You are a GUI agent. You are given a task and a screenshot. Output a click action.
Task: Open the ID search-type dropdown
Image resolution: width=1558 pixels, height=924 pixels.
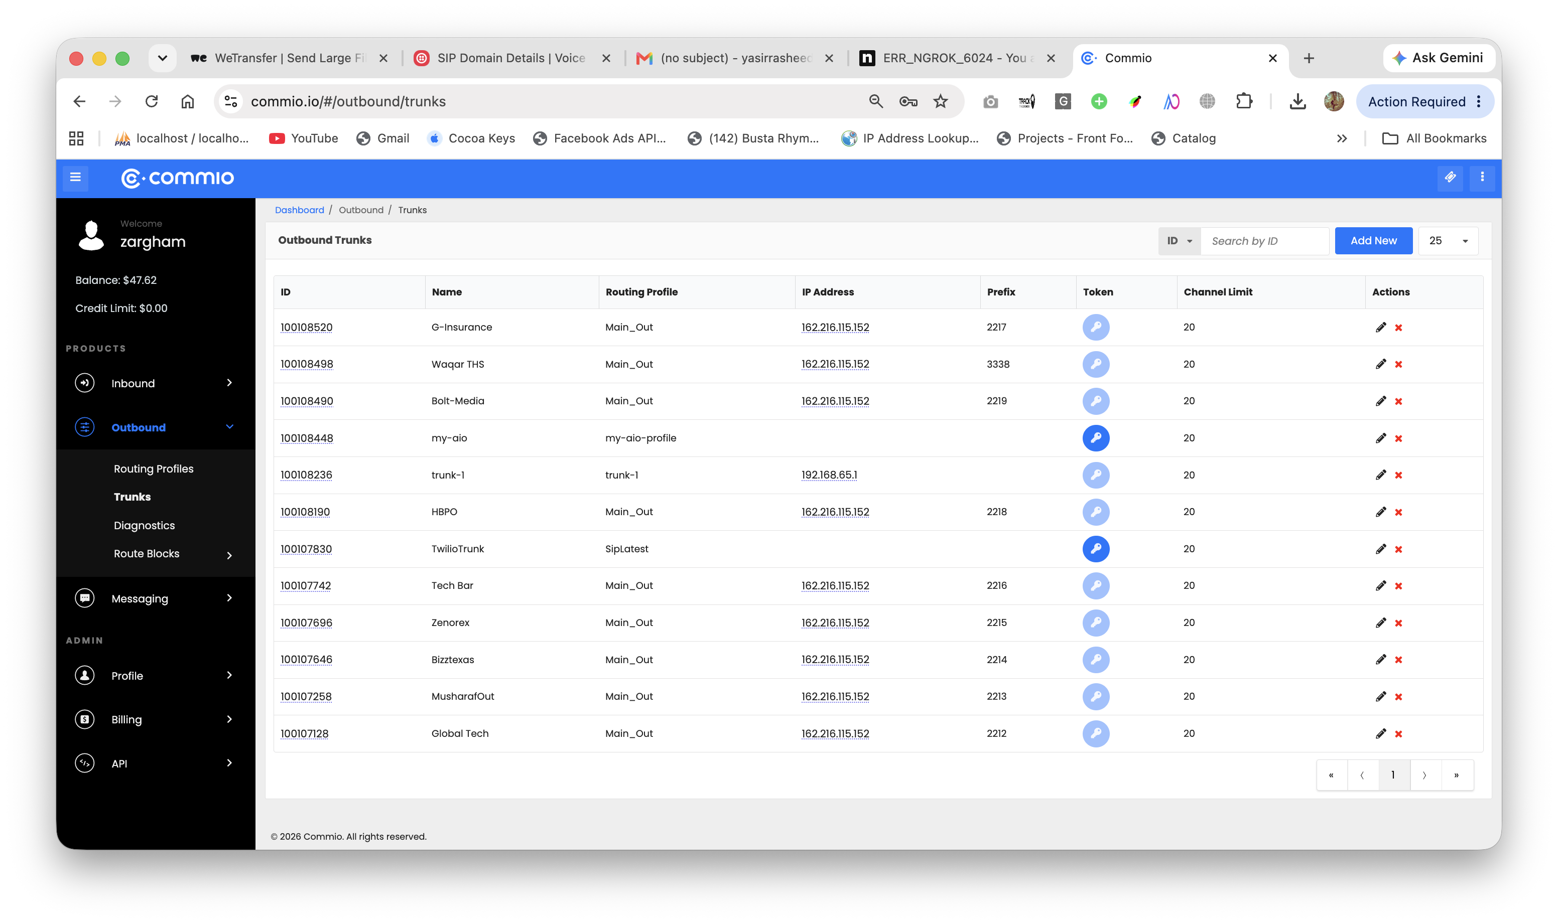click(1179, 241)
